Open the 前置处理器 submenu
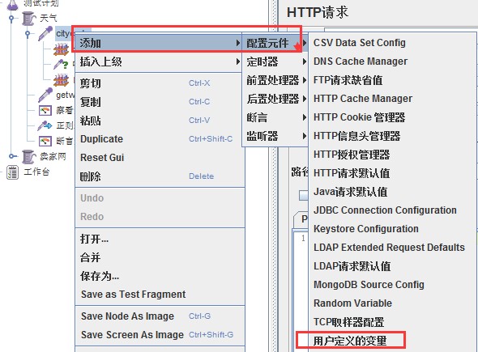This screenshot has height=352, width=478. (275, 80)
